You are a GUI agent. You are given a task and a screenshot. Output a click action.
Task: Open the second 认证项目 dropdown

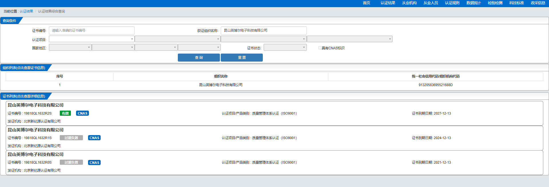click(178, 39)
